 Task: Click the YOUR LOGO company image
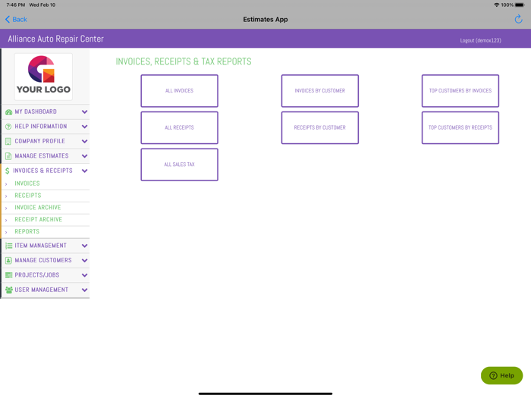43,77
